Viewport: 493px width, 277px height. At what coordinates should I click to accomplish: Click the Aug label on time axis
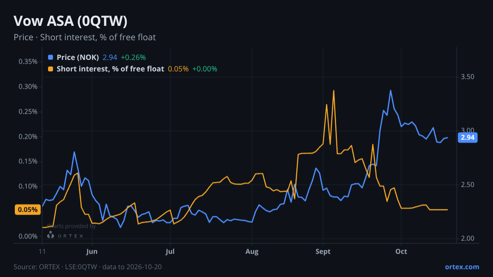pyautogui.click(x=252, y=251)
